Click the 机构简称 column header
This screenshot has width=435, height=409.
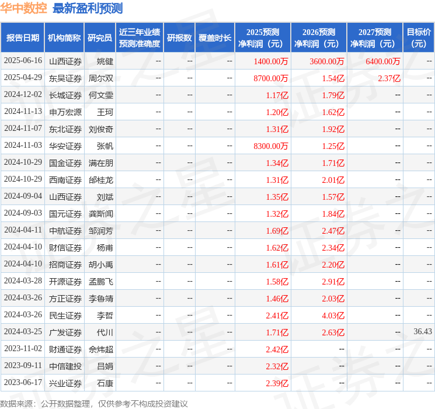pyautogui.click(x=64, y=38)
